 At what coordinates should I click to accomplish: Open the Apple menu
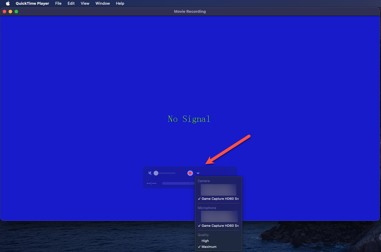point(7,3)
